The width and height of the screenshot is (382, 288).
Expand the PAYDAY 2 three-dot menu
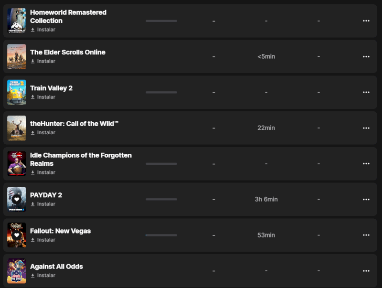pyautogui.click(x=366, y=199)
